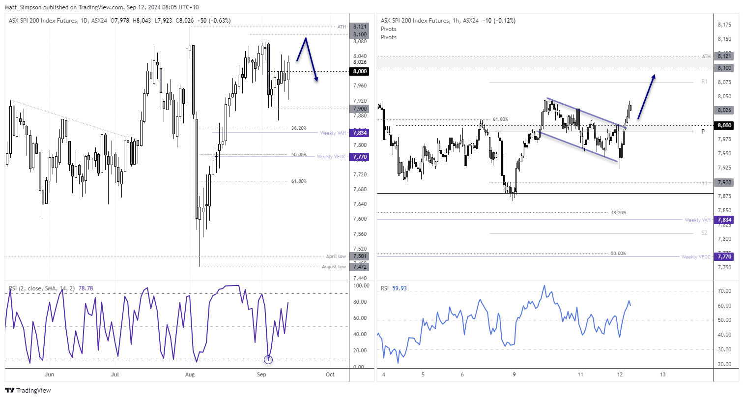This screenshot has height=399, width=744.
Task: Click the purple 7,770 price label on 1h chart
Action: (x=724, y=256)
